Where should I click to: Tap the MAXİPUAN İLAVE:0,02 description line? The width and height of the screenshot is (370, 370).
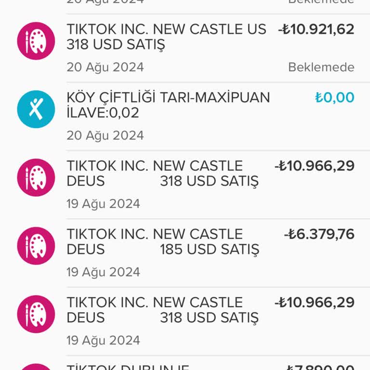pyautogui.click(x=103, y=113)
